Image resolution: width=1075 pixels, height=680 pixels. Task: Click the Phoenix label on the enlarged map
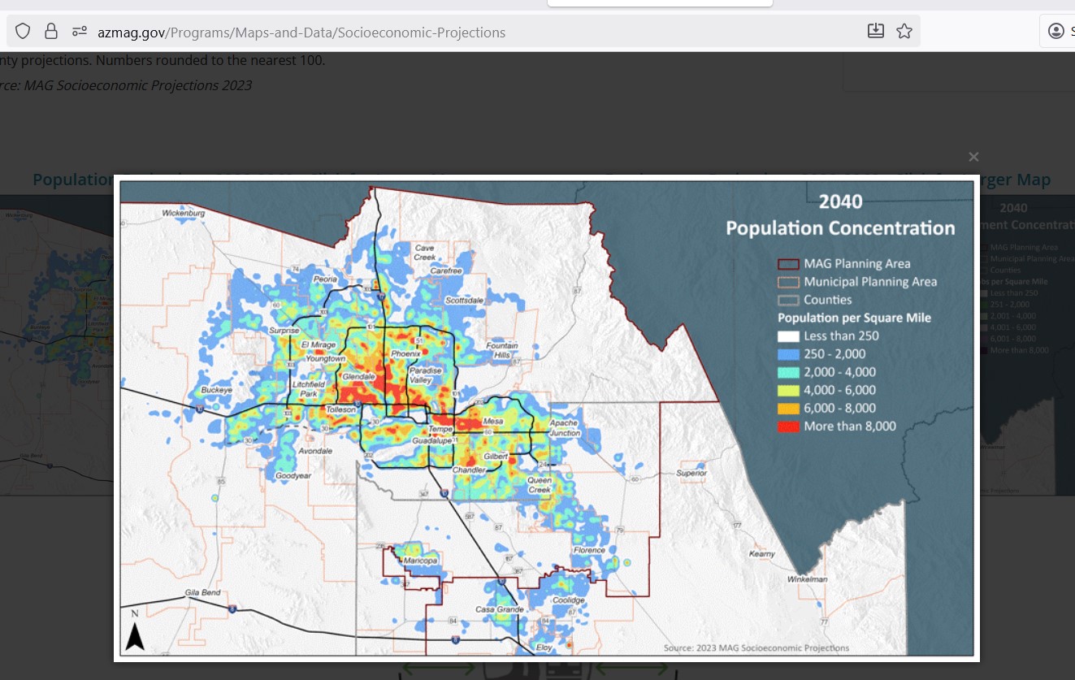[405, 354]
